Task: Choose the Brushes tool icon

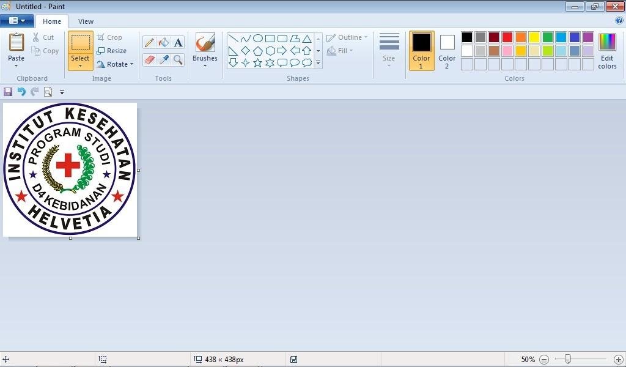Action: point(205,42)
